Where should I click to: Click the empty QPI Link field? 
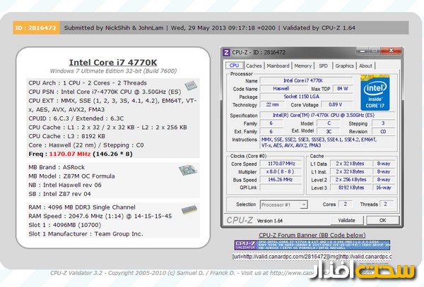[x=281, y=188]
